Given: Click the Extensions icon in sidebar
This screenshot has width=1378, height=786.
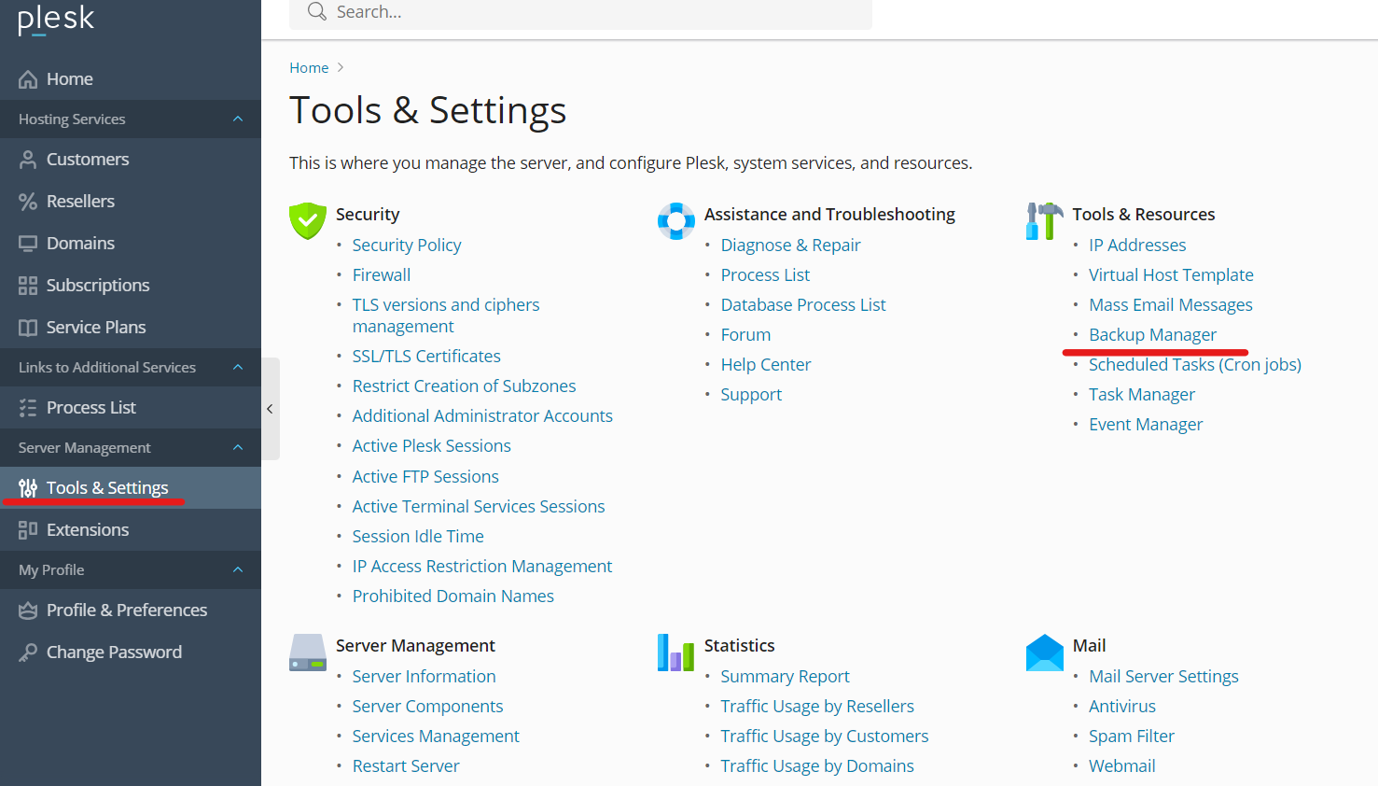Looking at the screenshot, I should 28,530.
